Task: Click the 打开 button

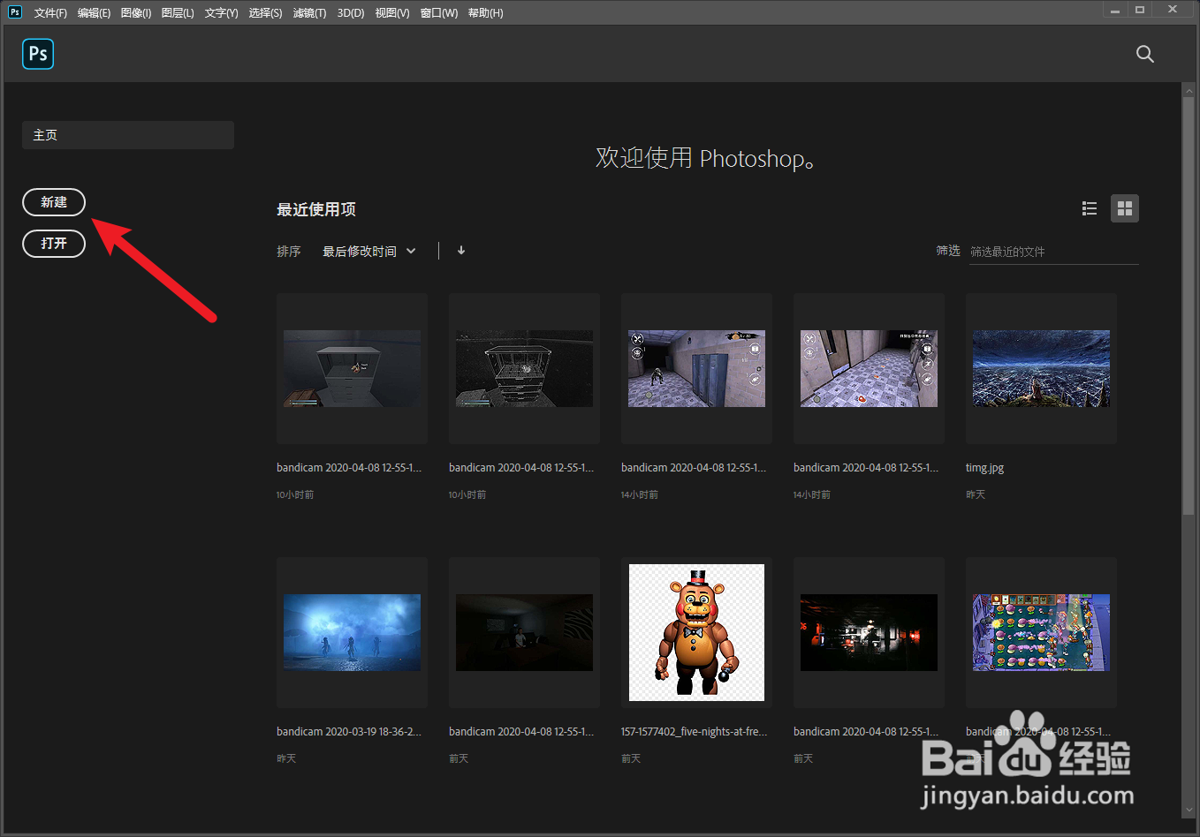Action: (54, 244)
